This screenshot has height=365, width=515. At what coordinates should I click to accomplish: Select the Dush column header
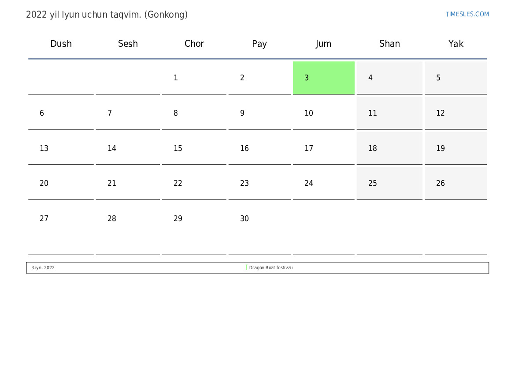(x=61, y=44)
